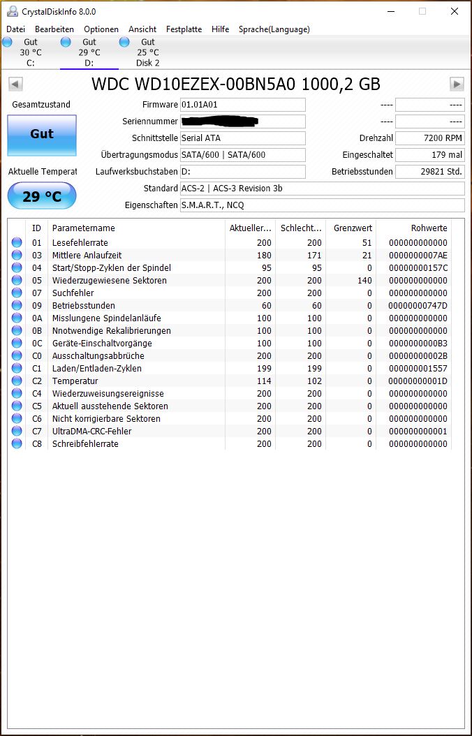Click the ID column header

36,228
